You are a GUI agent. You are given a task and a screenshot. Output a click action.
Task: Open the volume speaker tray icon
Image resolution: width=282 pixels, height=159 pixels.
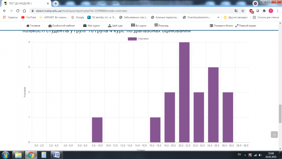260,155
